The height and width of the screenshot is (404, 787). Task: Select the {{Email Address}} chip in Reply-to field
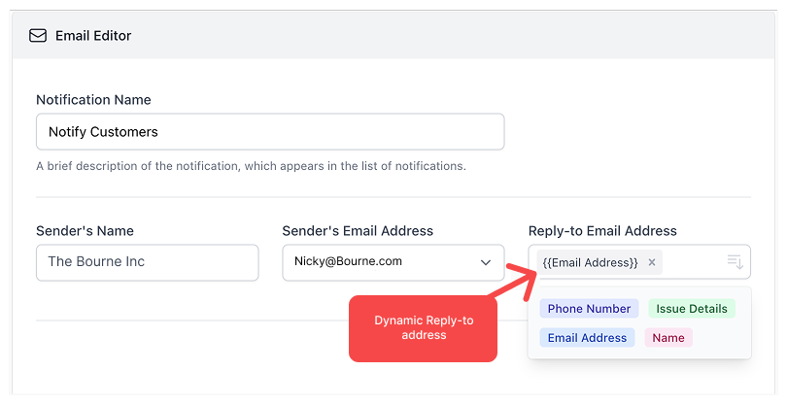coord(590,262)
